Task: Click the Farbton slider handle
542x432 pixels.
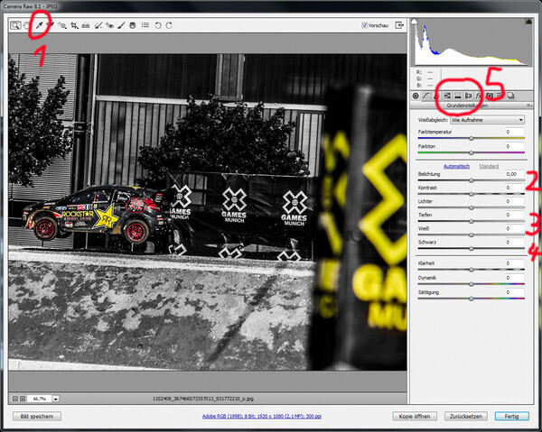Action: coord(472,152)
